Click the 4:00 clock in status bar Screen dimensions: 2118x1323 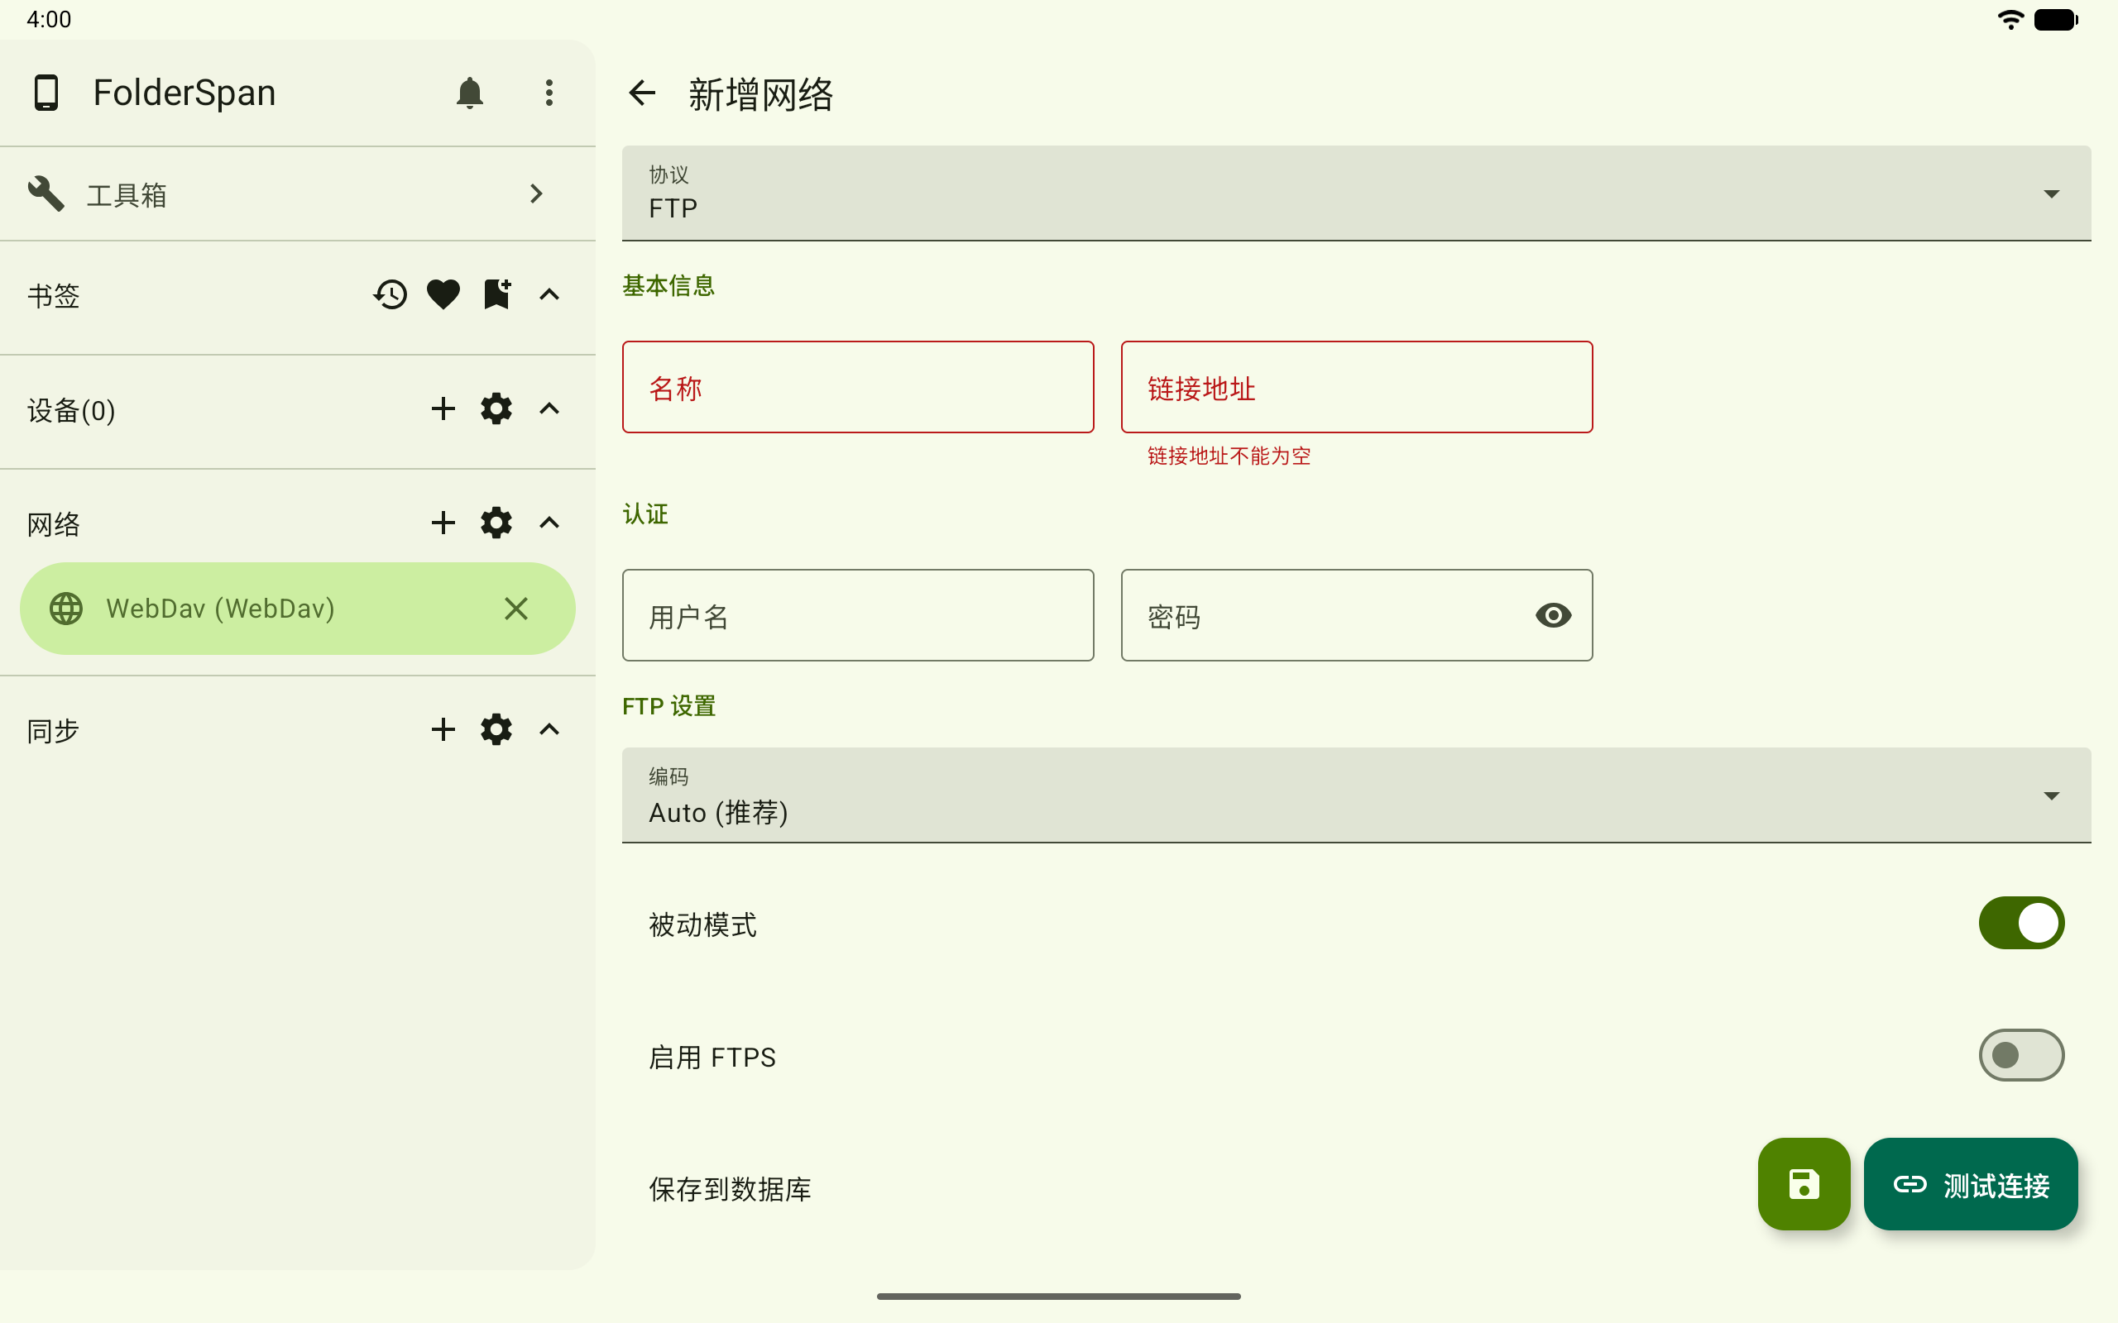[49, 19]
